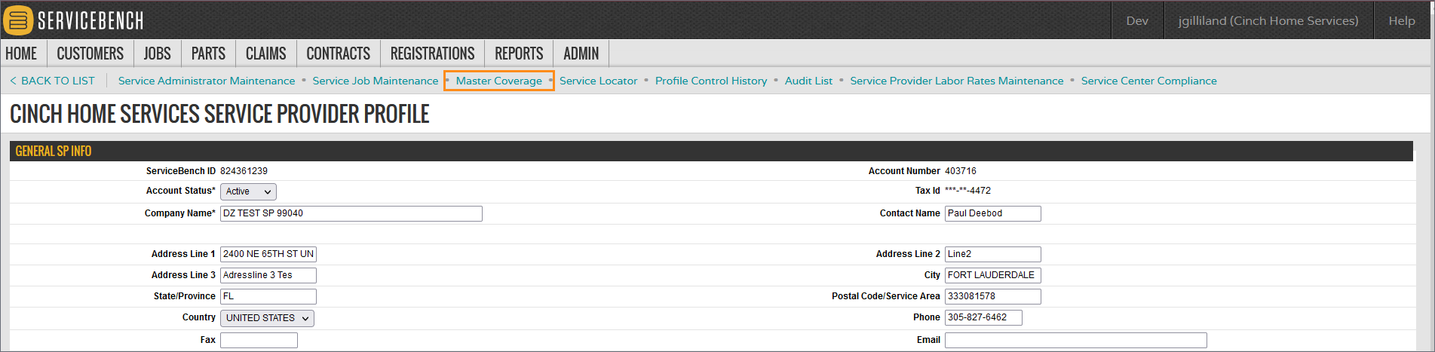Screen dimensions: 1435x352
Task: Expand the Account Status dropdown
Action: click(x=248, y=191)
